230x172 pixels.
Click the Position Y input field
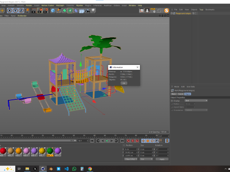click(130, 152)
